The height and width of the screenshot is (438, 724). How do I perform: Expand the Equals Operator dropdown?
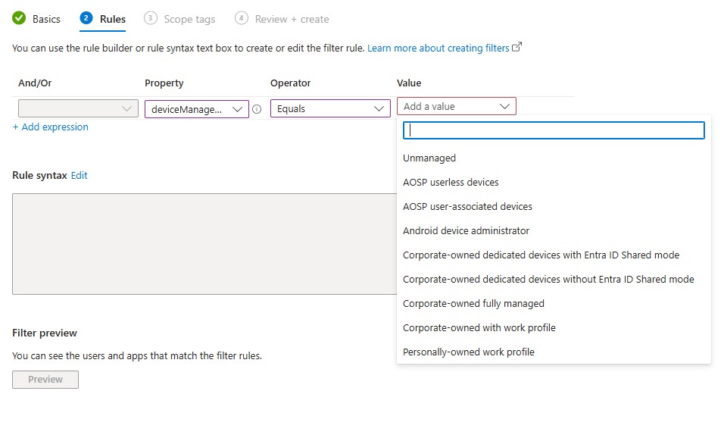329,109
